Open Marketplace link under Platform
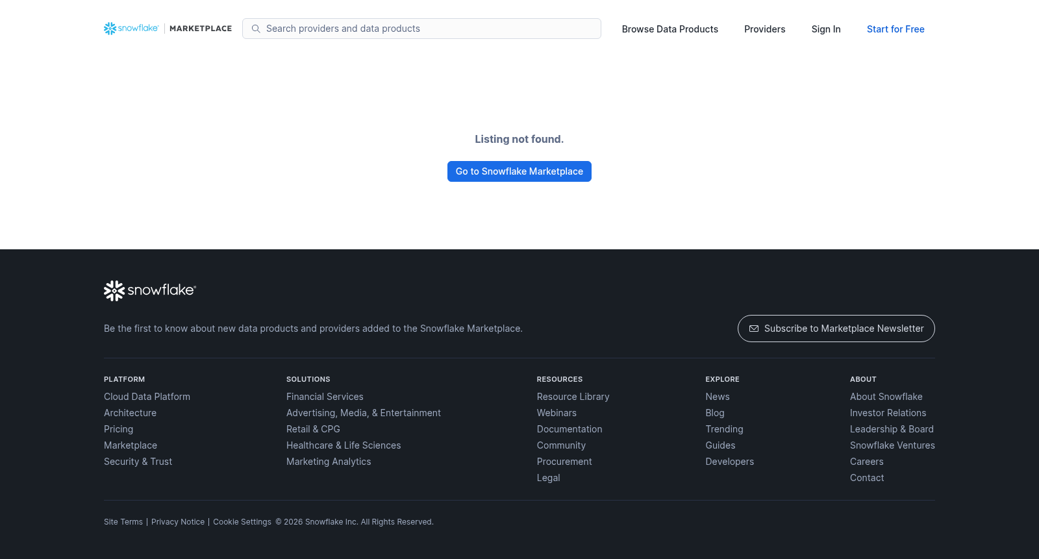Viewport: 1039px width, 559px height. pos(131,445)
